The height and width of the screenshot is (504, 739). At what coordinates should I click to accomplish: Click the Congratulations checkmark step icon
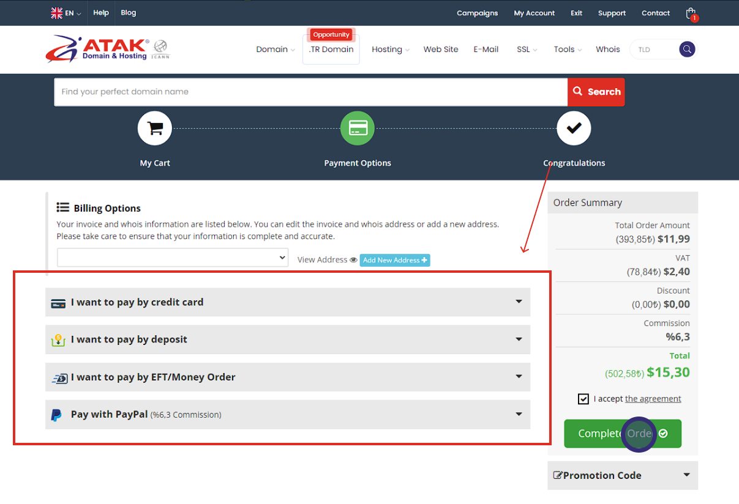[x=574, y=128]
